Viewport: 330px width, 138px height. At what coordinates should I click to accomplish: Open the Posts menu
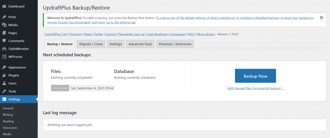click(19, 17)
